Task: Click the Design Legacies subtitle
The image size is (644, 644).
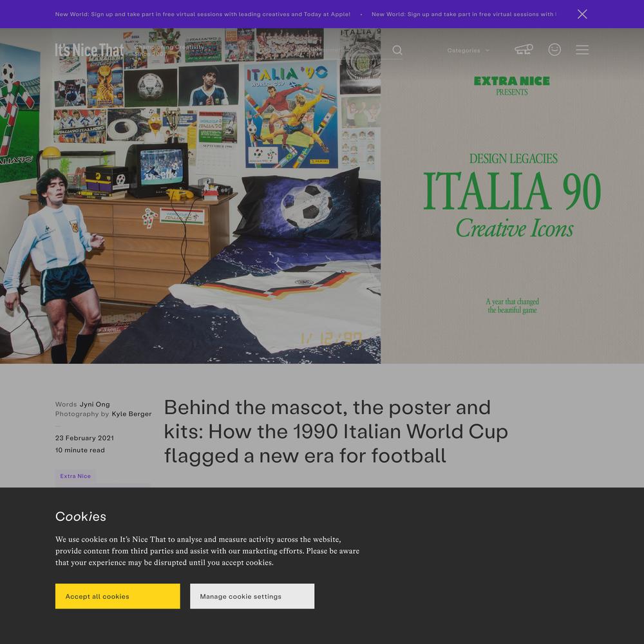Action: [x=513, y=158]
